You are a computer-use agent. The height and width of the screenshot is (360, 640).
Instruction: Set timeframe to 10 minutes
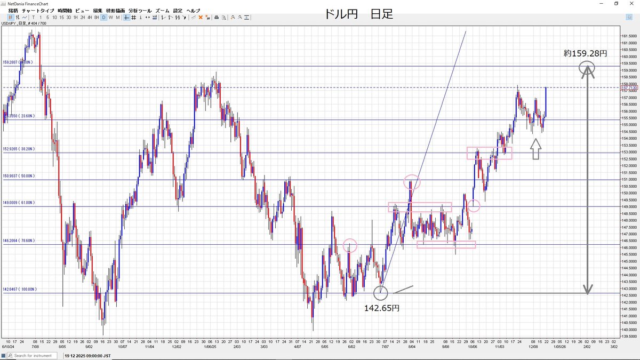coord(54,17)
